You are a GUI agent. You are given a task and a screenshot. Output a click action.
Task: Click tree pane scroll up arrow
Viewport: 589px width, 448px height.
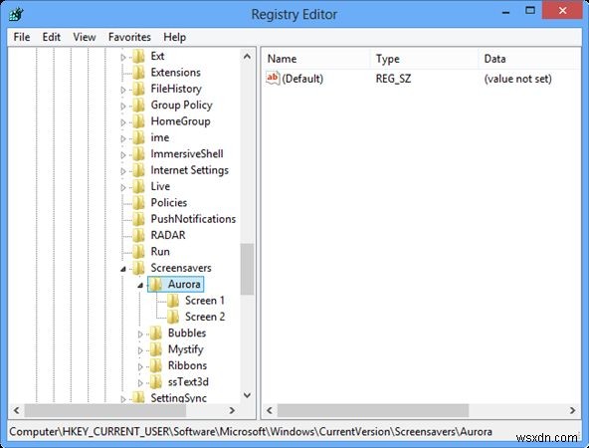247,57
